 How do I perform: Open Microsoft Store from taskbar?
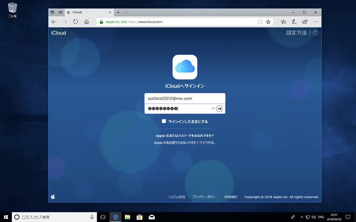click(x=139, y=217)
